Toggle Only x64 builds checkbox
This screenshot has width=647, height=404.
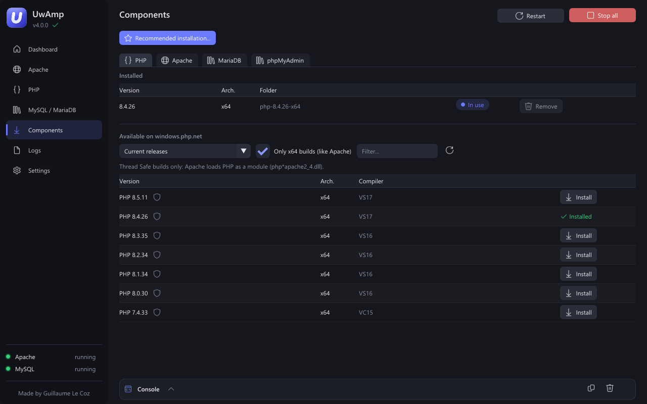pos(263,151)
